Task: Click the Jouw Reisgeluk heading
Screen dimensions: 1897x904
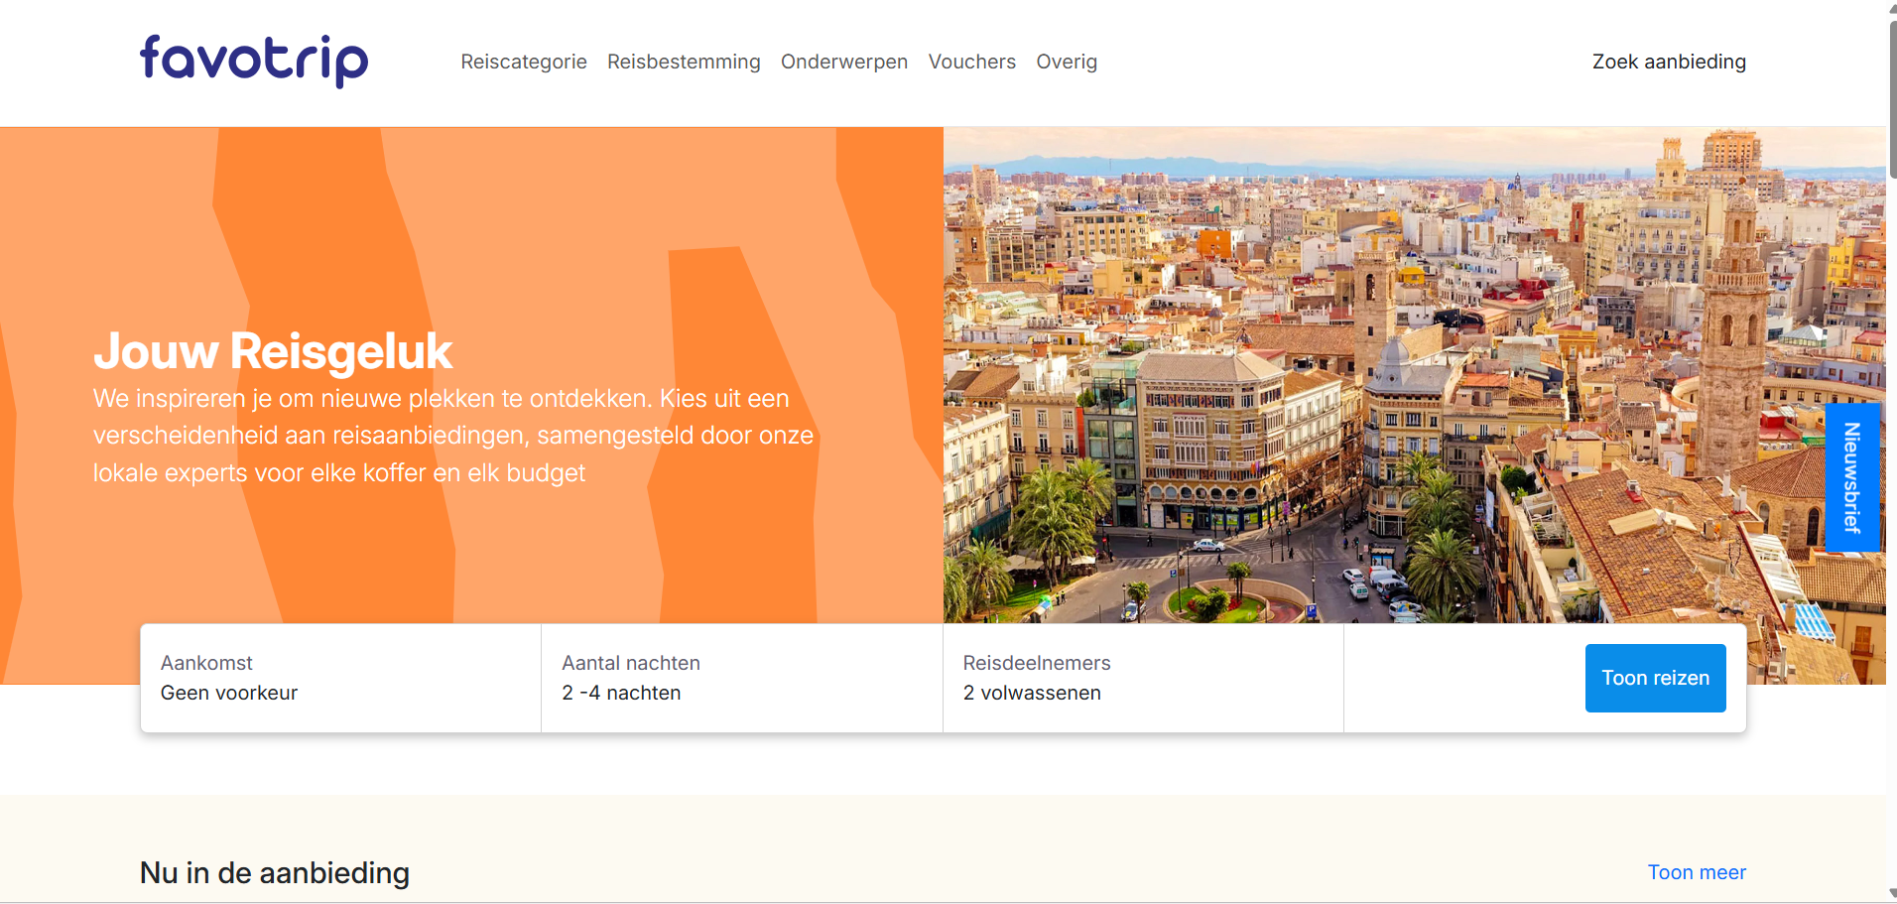Action: [x=272, y=351]
